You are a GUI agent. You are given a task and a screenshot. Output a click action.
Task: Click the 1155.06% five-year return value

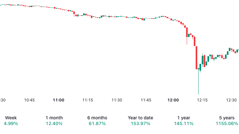(x=227, y=123)
